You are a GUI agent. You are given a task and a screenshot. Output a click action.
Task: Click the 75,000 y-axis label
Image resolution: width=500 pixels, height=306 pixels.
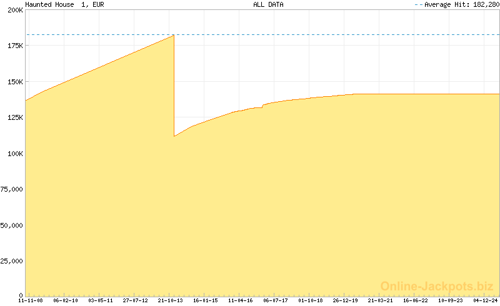pyautogui.click(x=12, y=189)
